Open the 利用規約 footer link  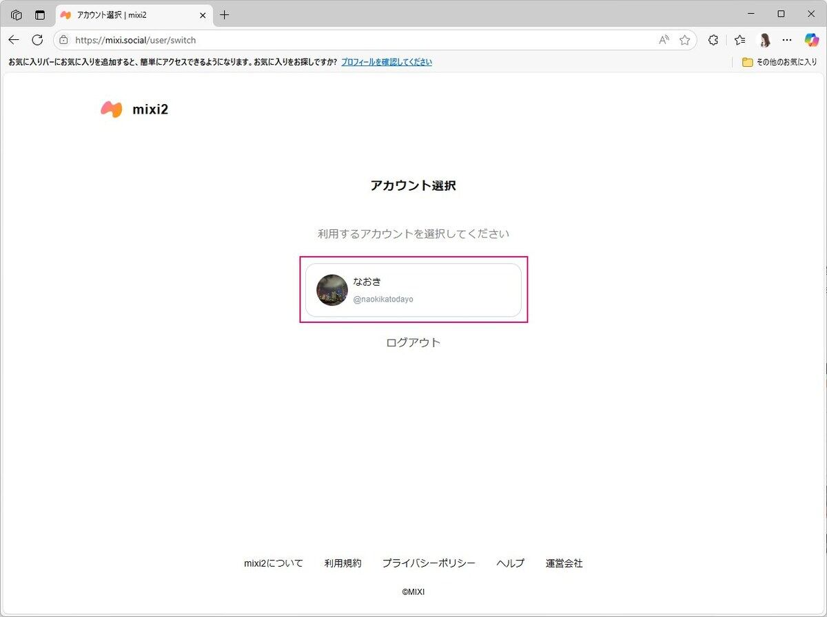click(343, 563)
